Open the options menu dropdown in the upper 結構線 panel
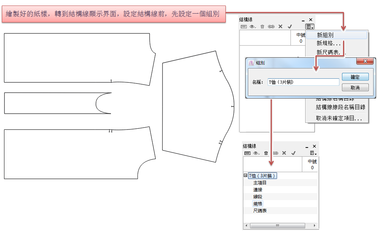 pyautogui.click(x=309, y=26)
